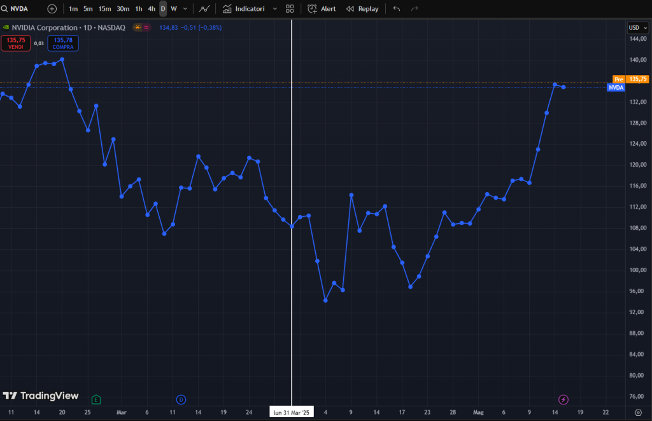The height and width of the screenshot is (421, 652).
Task: Open the dividend D marker
Action: click(181, 400)
